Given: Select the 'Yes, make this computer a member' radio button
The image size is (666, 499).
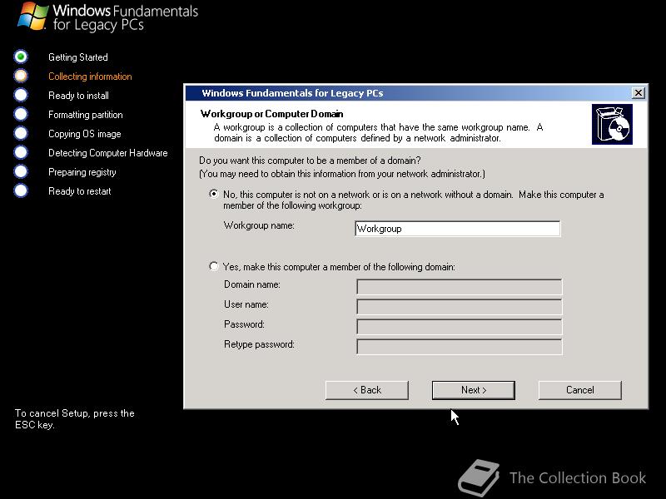Looking at the screenshot, I should point(214,266).
